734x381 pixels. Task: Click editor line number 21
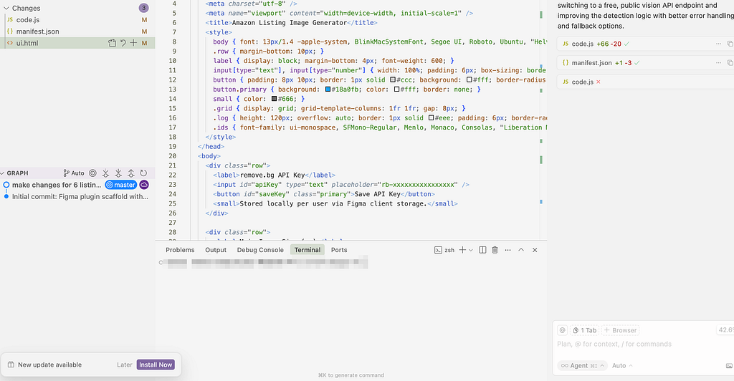[x=172, y=165]
